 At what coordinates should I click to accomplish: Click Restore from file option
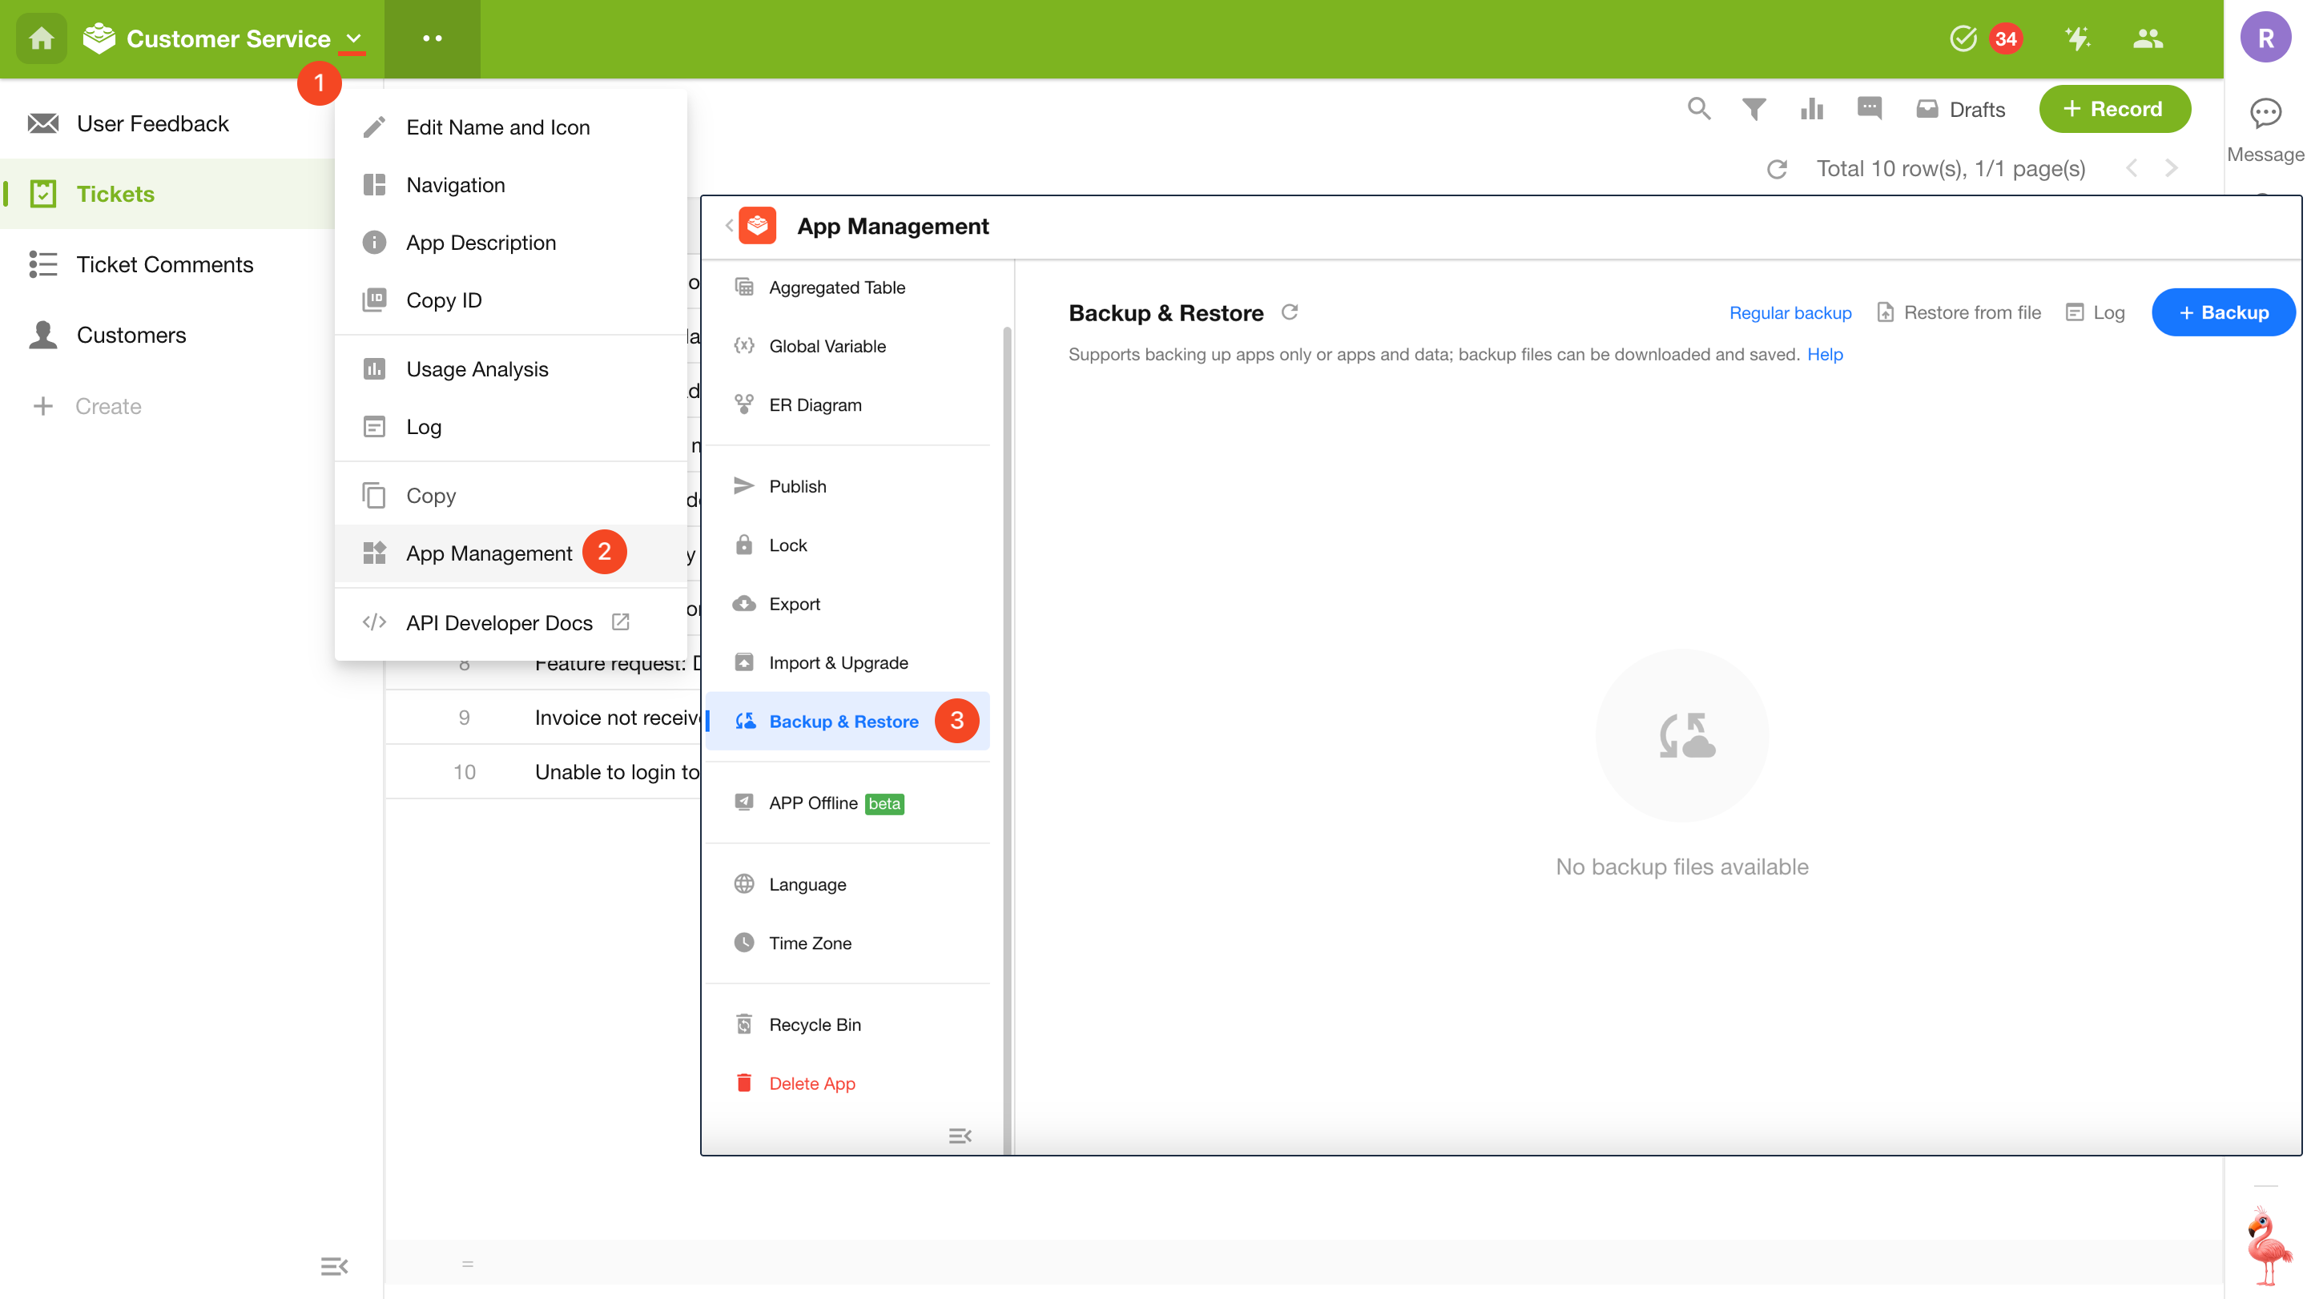coord(1959,312)
